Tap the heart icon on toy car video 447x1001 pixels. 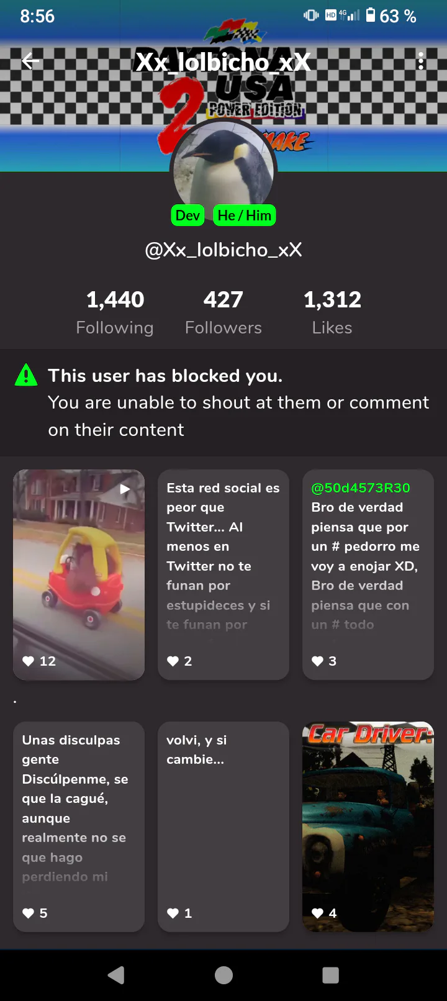pos(28,661)
